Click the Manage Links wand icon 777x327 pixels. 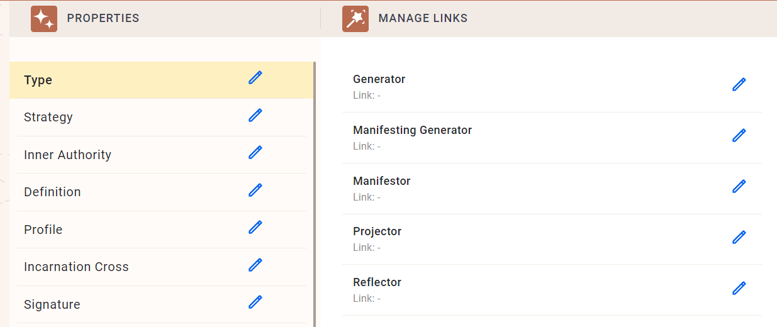coord(355,18)
